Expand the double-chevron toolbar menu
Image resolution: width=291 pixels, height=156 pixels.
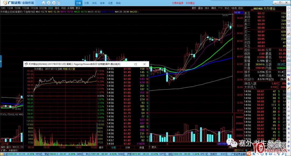coord(59,3)
